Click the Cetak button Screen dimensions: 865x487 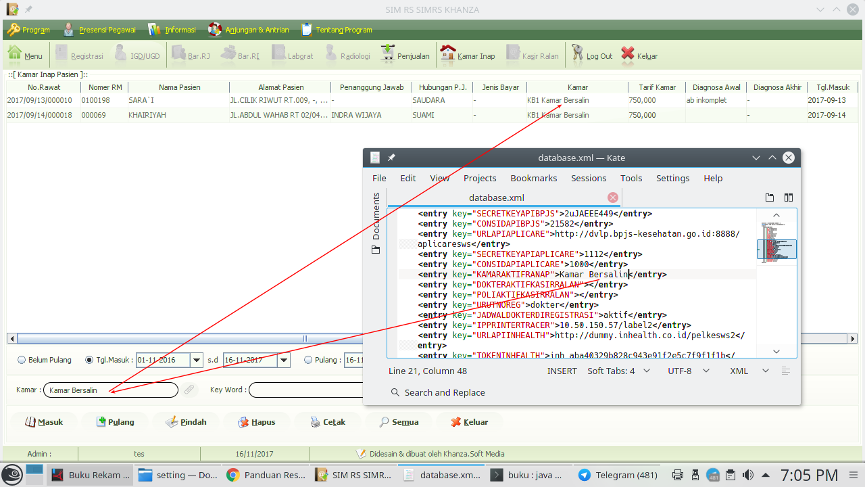pos(327,422)
